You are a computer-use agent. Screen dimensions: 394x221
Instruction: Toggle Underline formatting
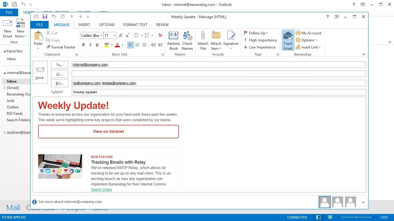point(97,45)
